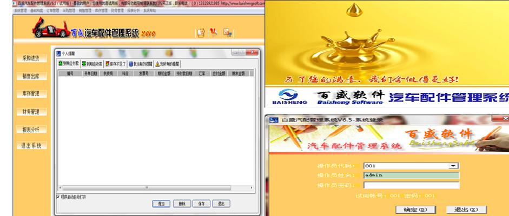Click the 退出 button in the reminder dialog
509x216 pixels.
pos(221,204)
